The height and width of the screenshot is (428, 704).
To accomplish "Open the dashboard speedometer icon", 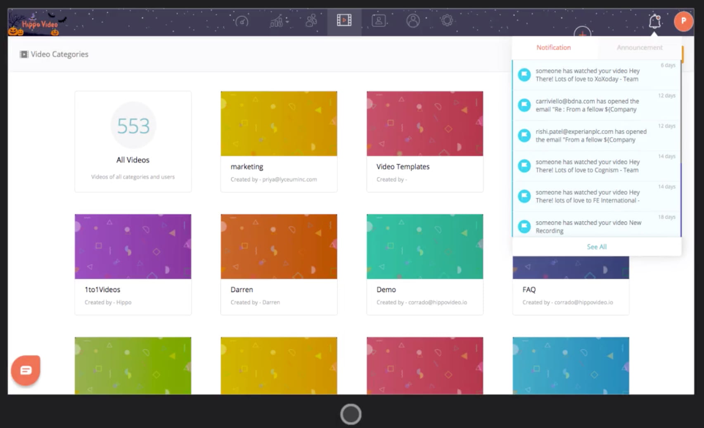I will (x=242, y=21).
